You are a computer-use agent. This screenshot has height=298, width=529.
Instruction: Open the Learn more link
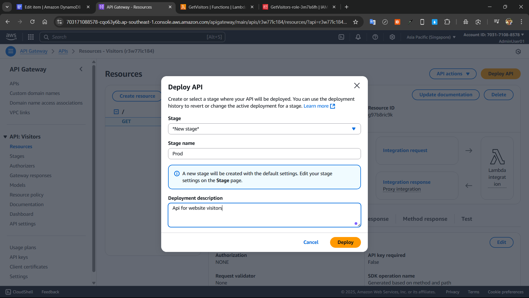tap(319, 106)
